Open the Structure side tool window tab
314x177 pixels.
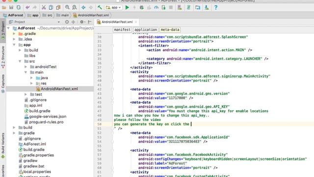[3, 57]
